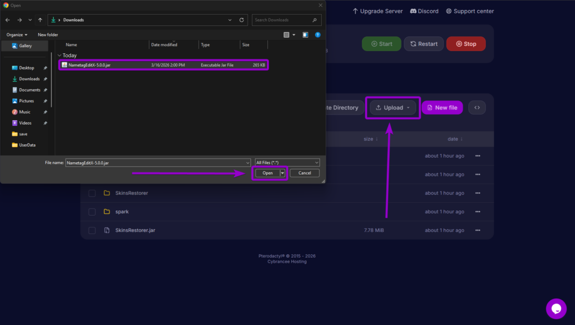Open the All Files file type dropdown
The height and width of the screenshot is (325, 575).
pyautogui.click(x=287, y=162)
